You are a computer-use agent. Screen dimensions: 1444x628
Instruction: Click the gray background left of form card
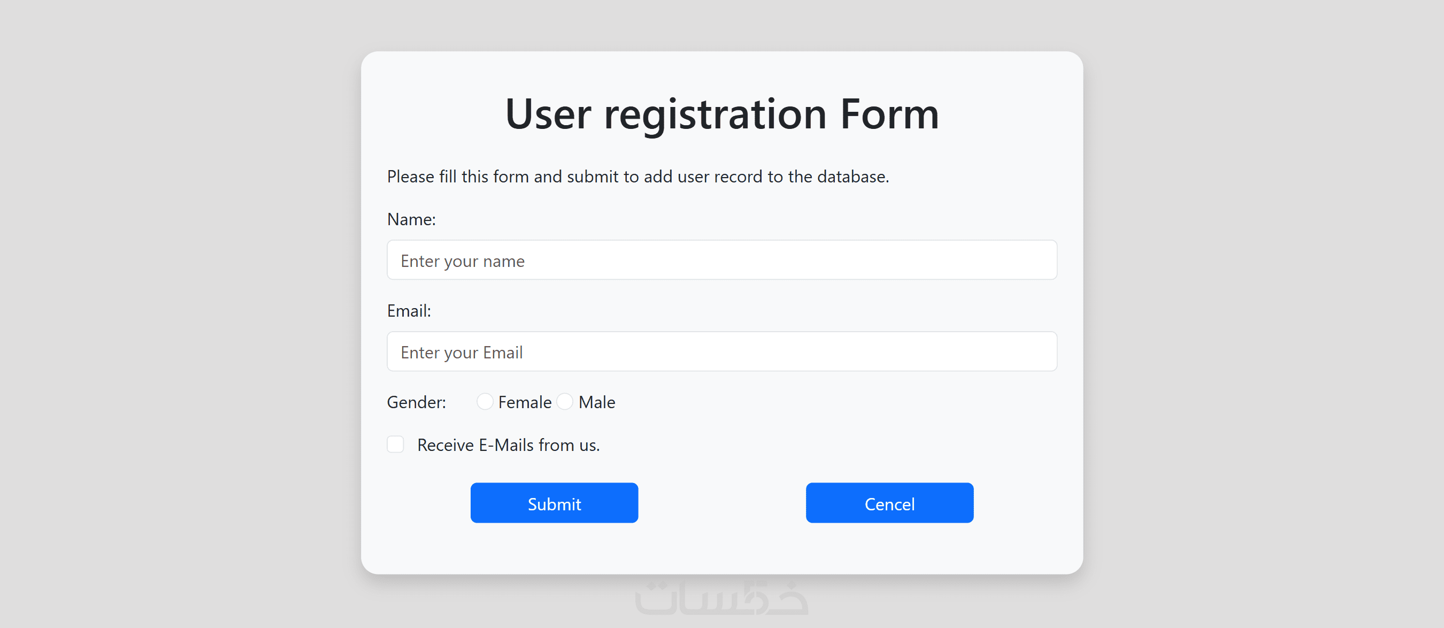pos(179,314)
